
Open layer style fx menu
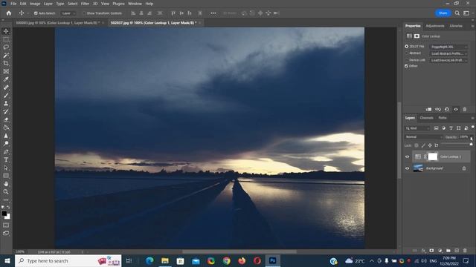[423, 251]
